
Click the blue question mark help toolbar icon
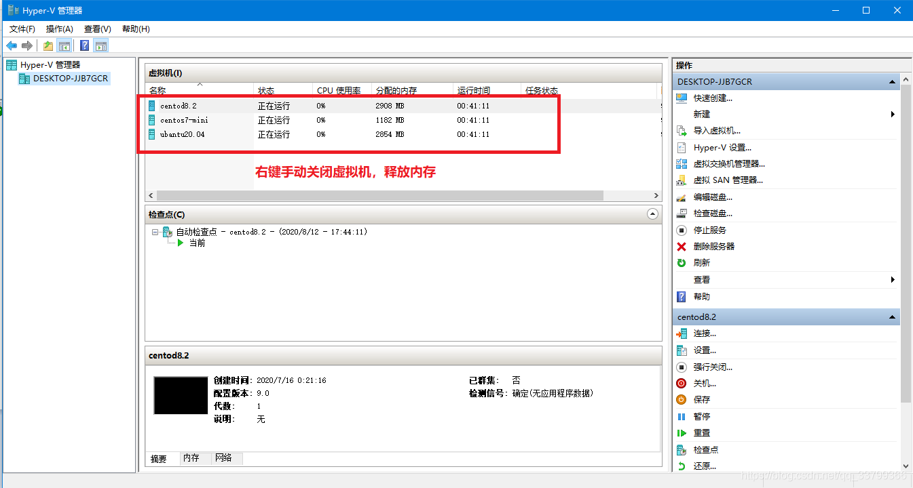click(x=85, y=45)
